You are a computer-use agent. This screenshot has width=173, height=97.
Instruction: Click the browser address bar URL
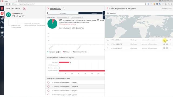pos(26,4)
